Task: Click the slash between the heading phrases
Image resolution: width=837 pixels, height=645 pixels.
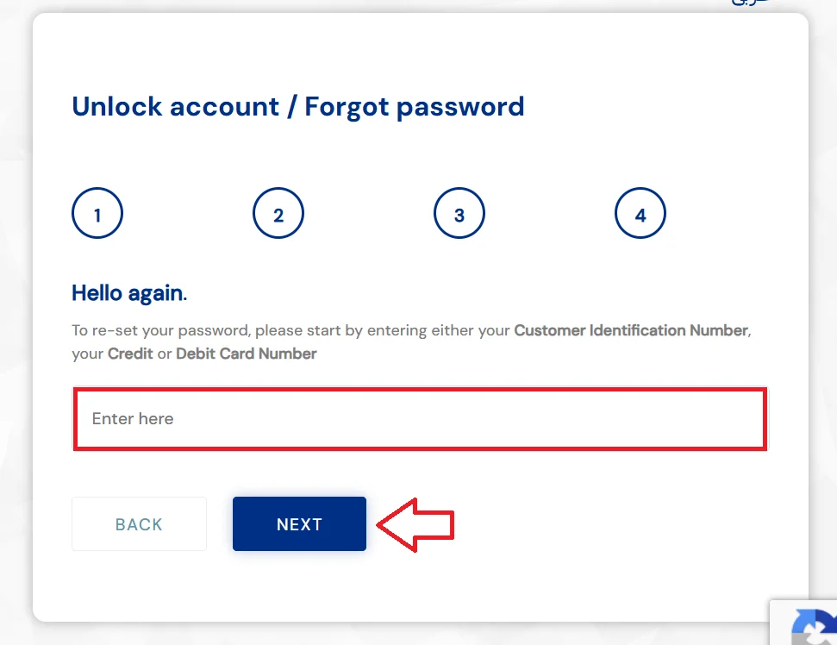Action: (x=292, y=107)
